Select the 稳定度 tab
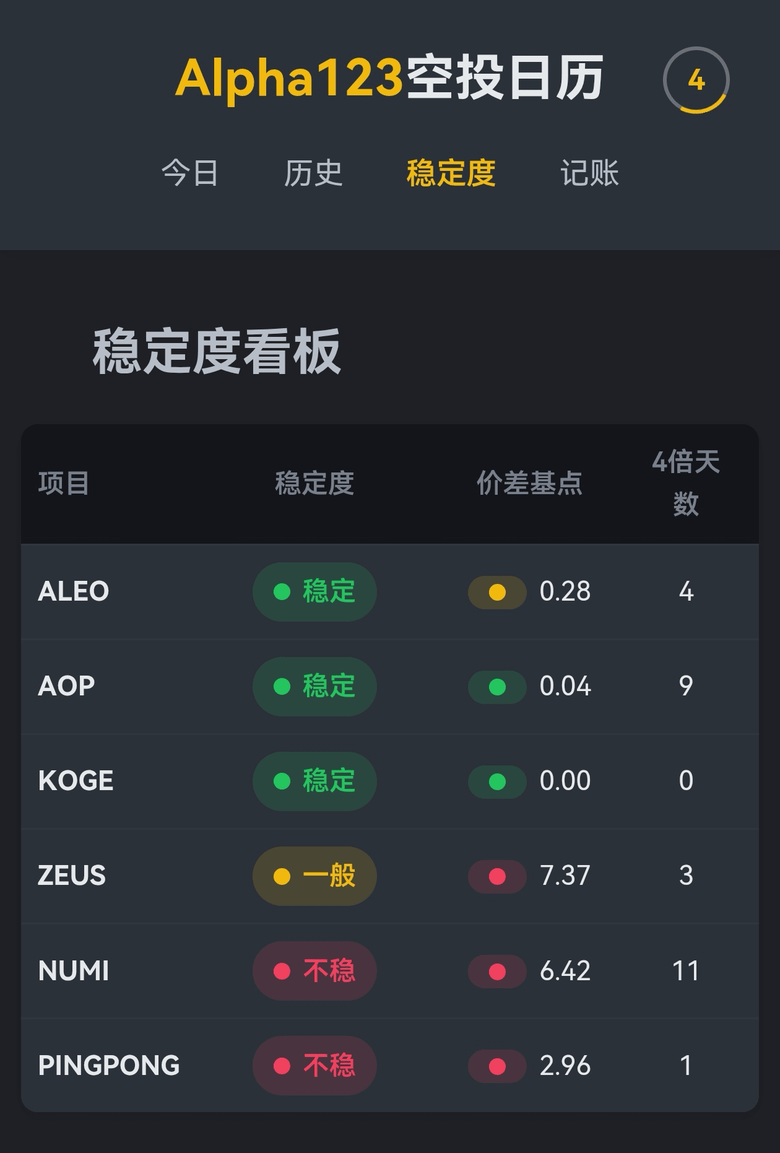780x1153 pixels. [x=451, y=173]
